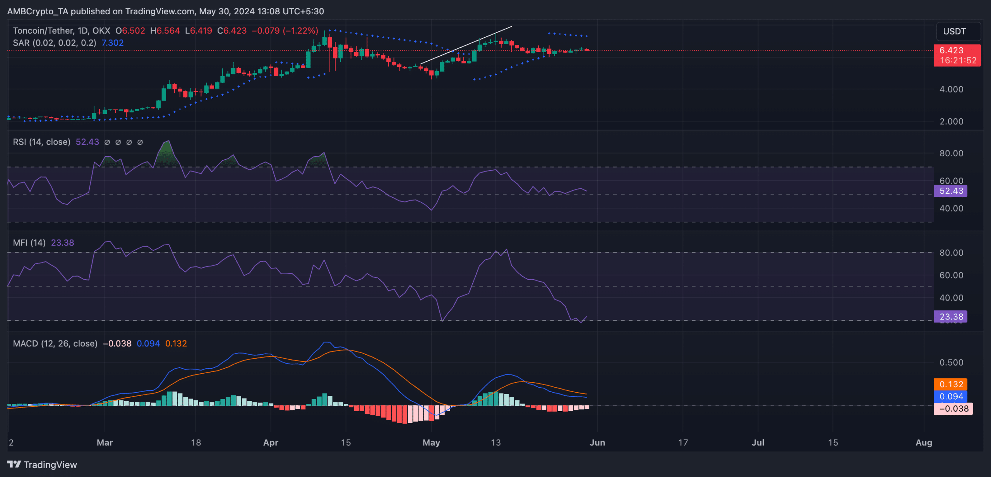Click the 17 date label on time axis
991x477 pixels.
click(683, 443)
